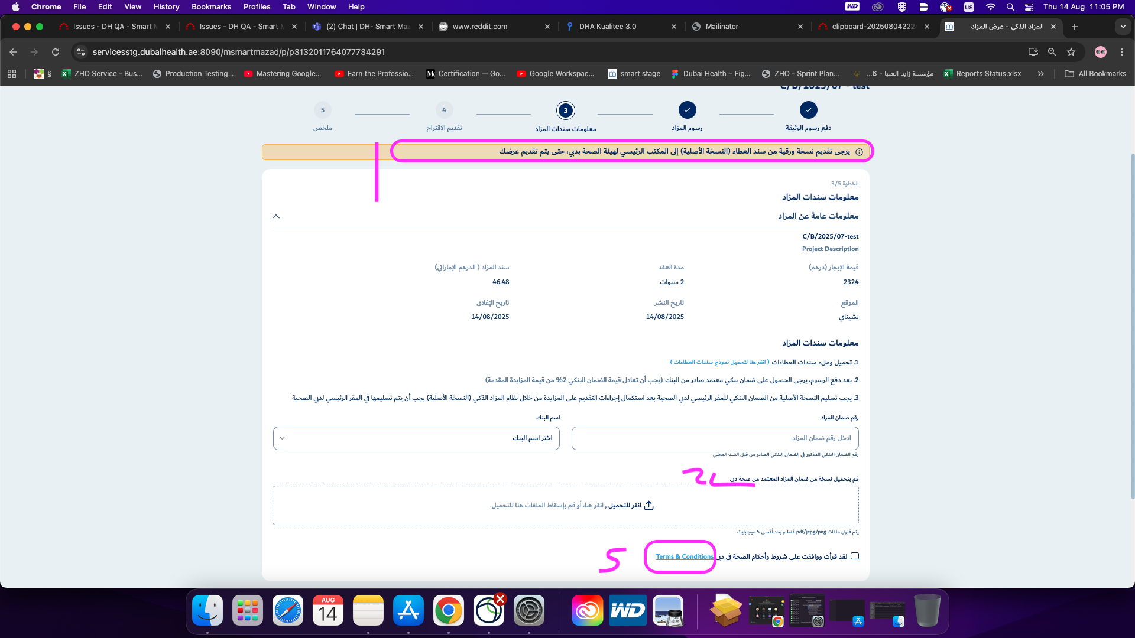This screenshot has width=1135, height=638.
Task: Open Google Chrome from the dock
Action: pyautogui.click(x=449, y=611)
